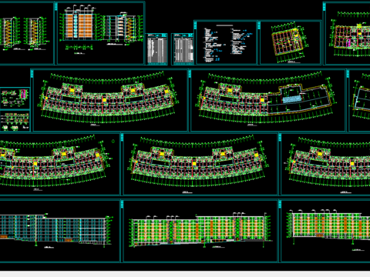The width and height of the screenshot is (370, 277).
Task: Select the right stair section drawing
Action: pos(36,32)
